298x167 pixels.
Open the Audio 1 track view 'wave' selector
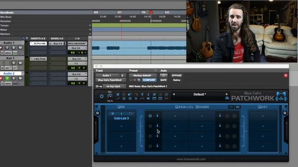(x=8, y=52)
